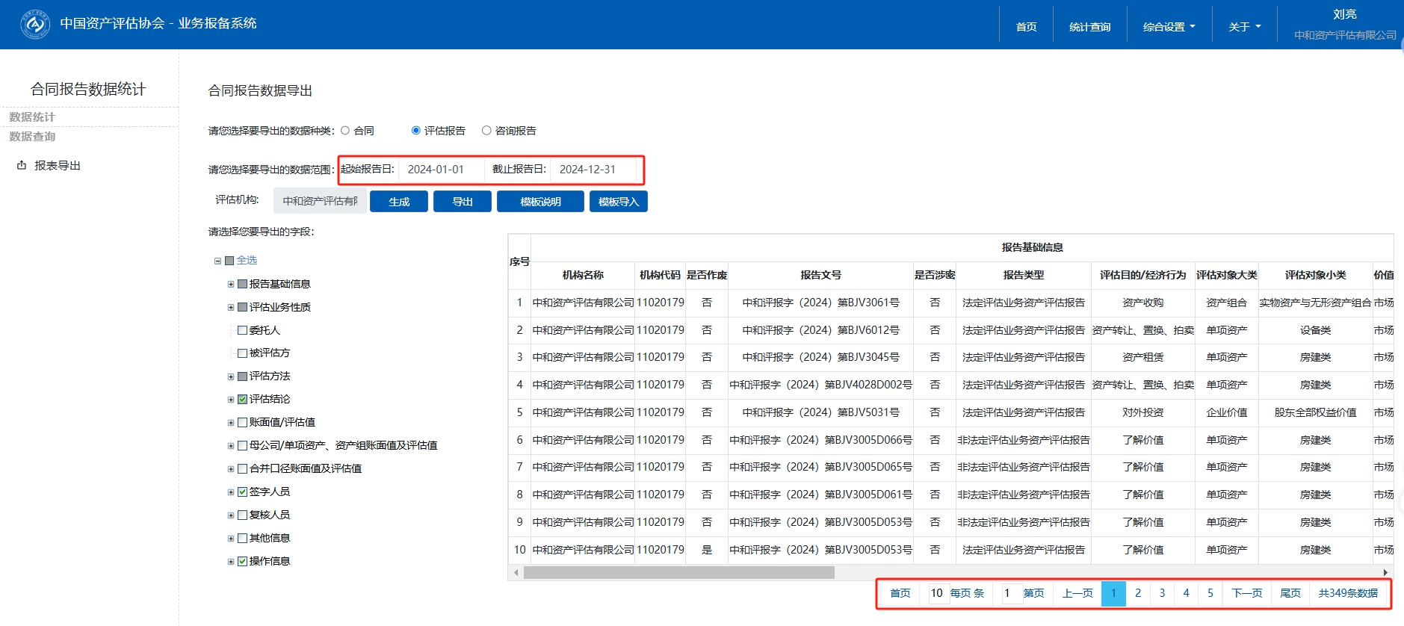The height and width of the screenshot is (626, 1404).
Task: Expand the 评估方法 field group
Action: [231, 376]
